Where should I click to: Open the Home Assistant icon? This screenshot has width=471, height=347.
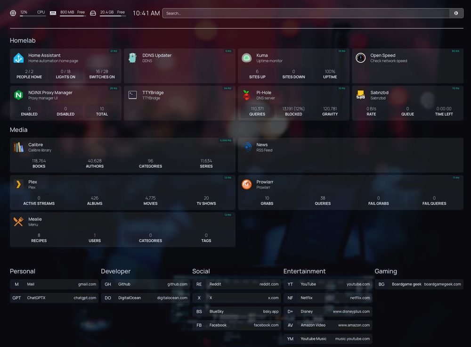tap(19, 58)
